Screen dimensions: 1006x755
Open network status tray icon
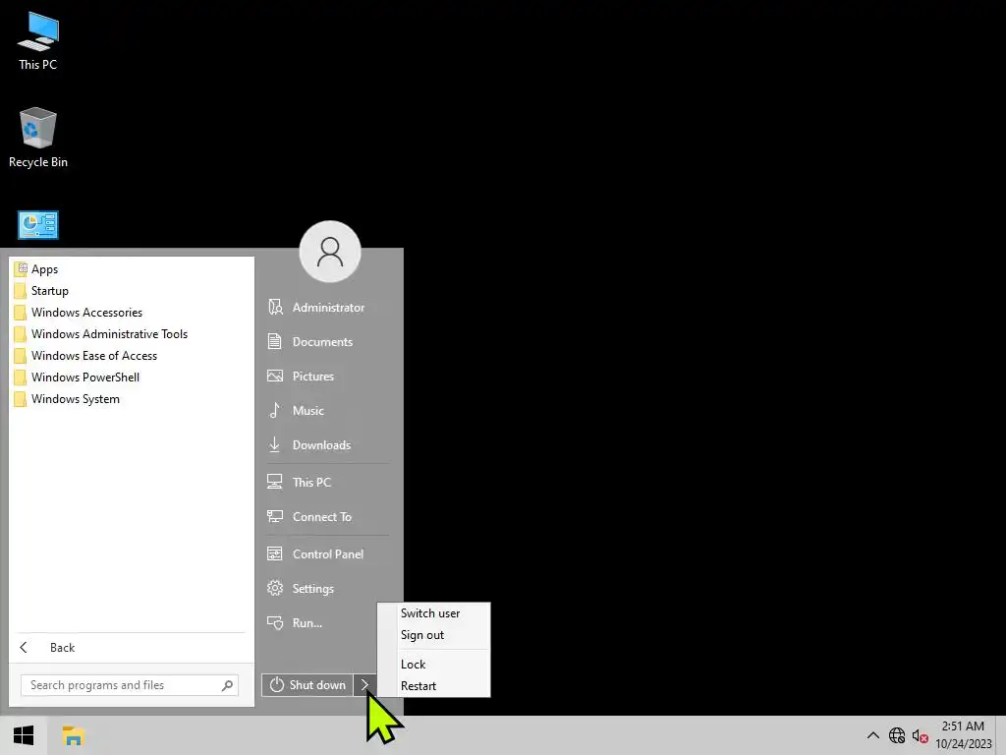(896, 735)
